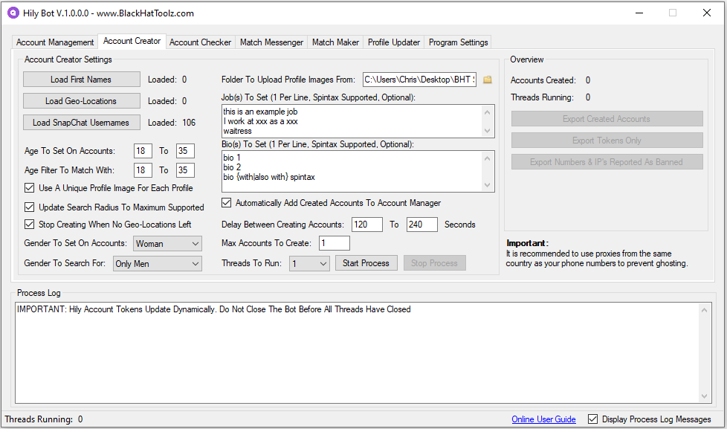Click Process Log scroll down arrow
727x429 pixels.
[x=704, y=396]
